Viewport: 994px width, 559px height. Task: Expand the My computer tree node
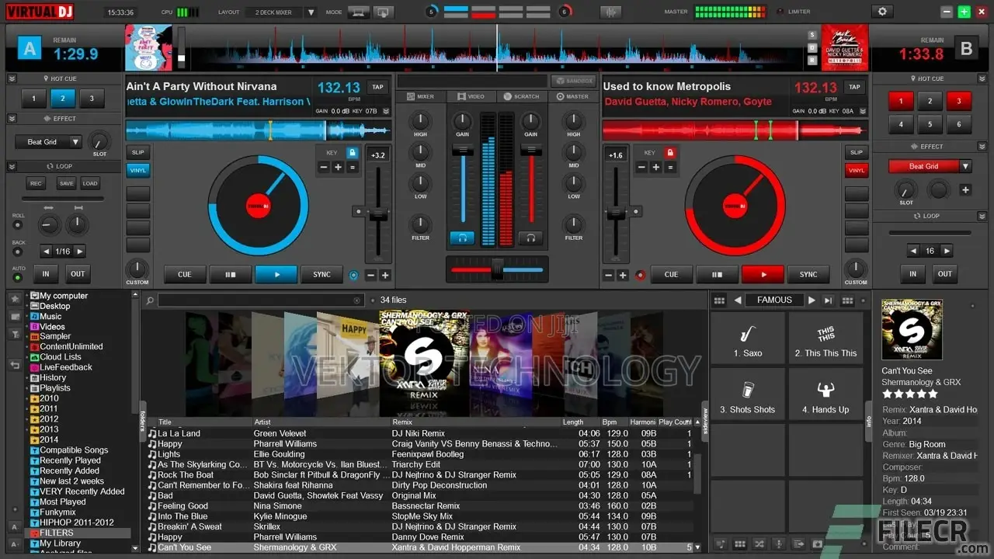[x=27, y=296]
